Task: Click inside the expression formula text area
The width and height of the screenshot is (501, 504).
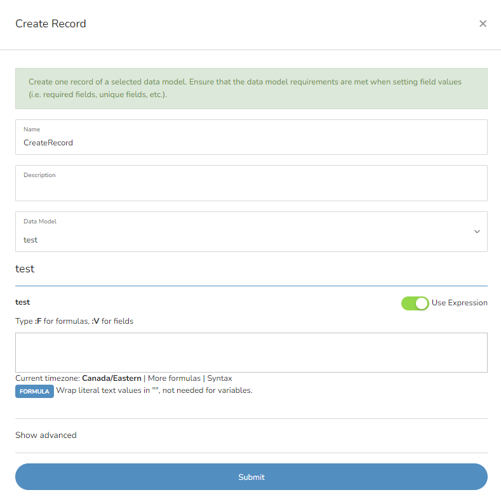Action: coord(251,352)
